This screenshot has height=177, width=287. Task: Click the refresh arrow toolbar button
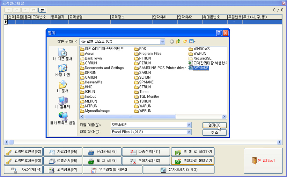coord(42,10)
